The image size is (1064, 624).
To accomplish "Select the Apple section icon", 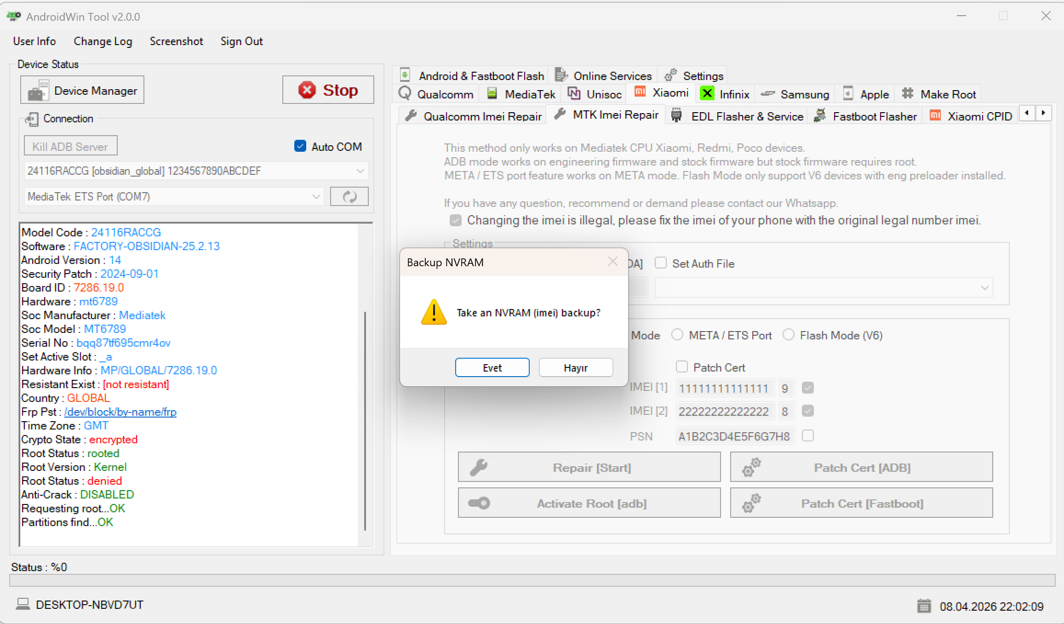I will [x=847, y=93].
